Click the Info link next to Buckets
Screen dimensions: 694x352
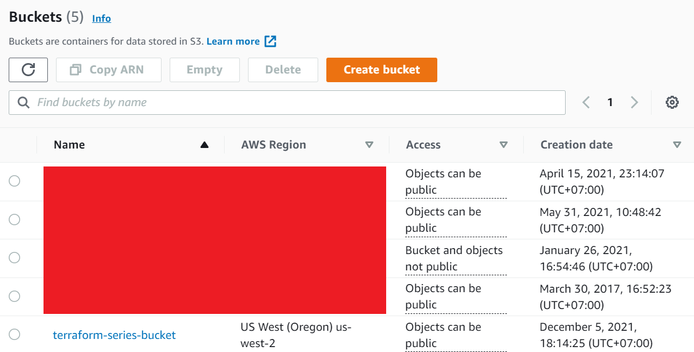[x=101, y=18]
